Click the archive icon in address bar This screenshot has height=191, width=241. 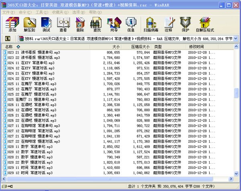tap(21, 39)
